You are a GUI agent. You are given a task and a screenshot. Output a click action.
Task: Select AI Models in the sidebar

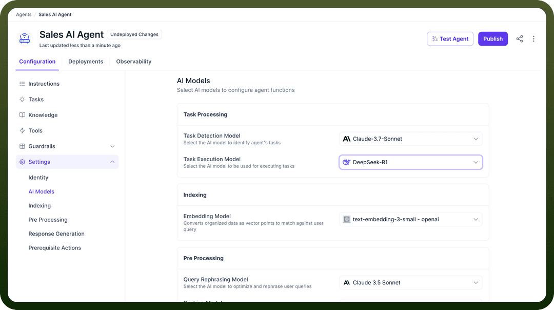(x=42, y=191)
